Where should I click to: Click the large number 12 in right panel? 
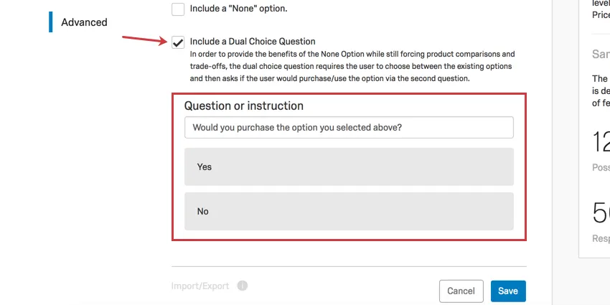(601, 142)
